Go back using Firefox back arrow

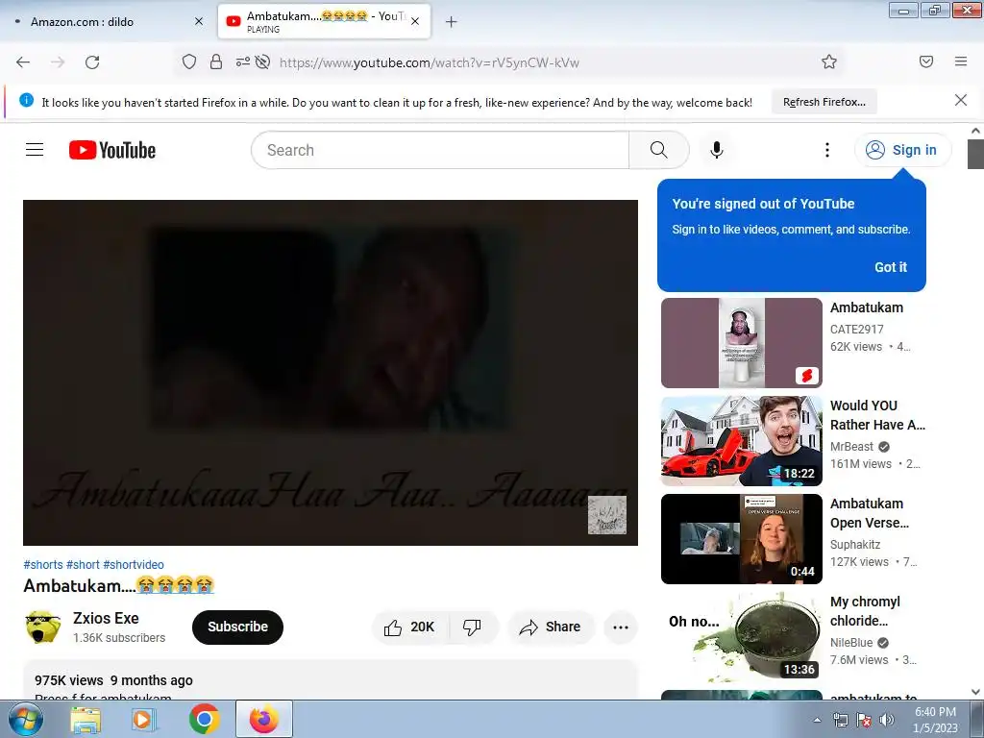tap(23, 62)
